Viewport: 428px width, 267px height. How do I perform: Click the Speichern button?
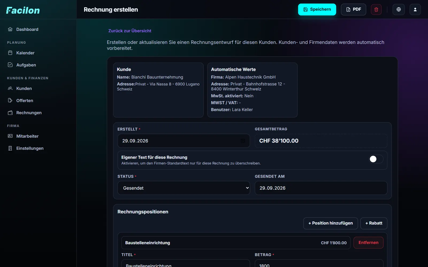pos(317,10)
